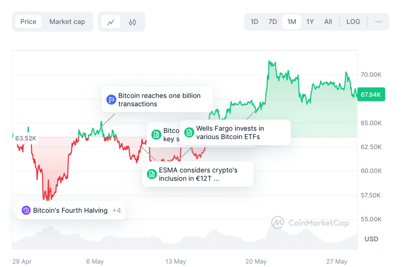Click ESMA news document icon
Image resolution: width=403 pixels, height=267 pixels.
coord(152,174)
